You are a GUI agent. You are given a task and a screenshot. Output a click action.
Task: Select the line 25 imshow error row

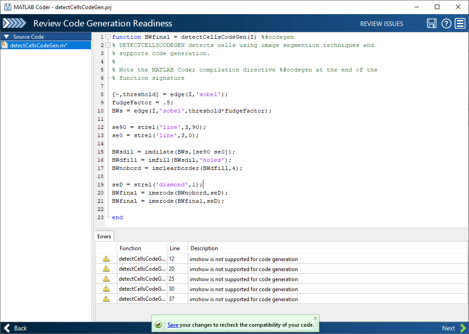tap(243, 279)
